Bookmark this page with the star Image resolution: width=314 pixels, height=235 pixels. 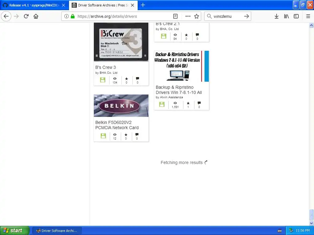click(x=197, y=17)
